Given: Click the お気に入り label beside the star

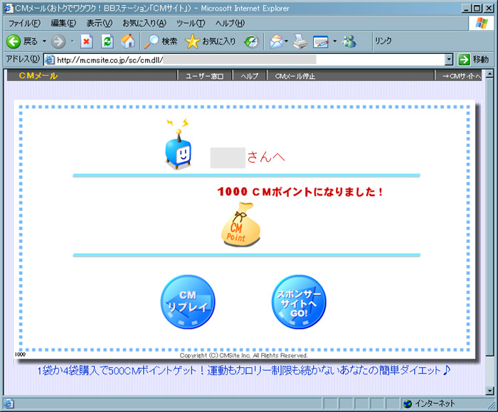Looking at the screenshot, I should (x=219, y=41).
